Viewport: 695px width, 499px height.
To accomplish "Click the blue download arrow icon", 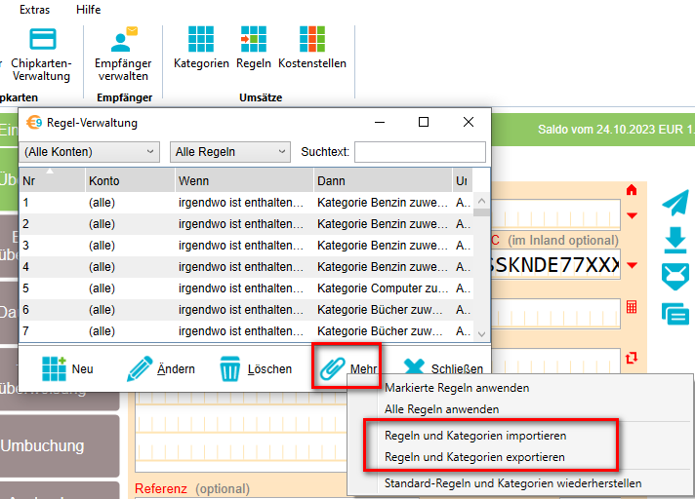I will click(675, 239).
